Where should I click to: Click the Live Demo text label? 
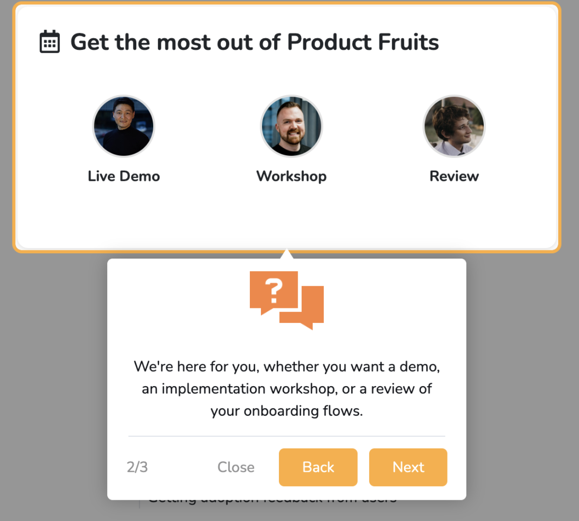coord(124,176)
